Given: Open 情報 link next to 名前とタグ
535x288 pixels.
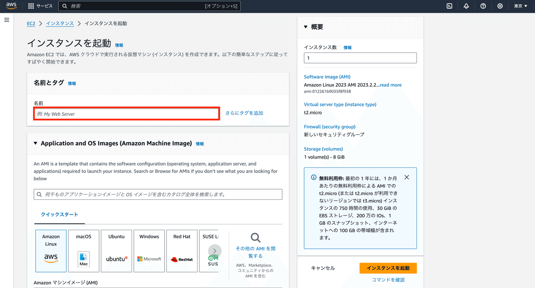Looking at the screenshot, I should pos(72,83).
